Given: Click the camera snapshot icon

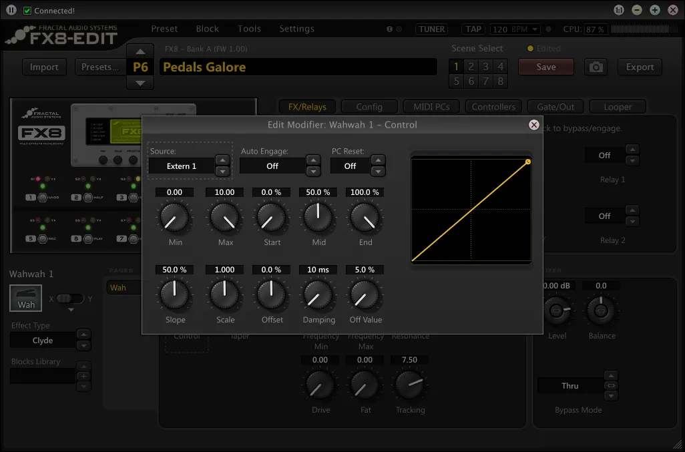Looking at the screenshot, I should 596,67.
